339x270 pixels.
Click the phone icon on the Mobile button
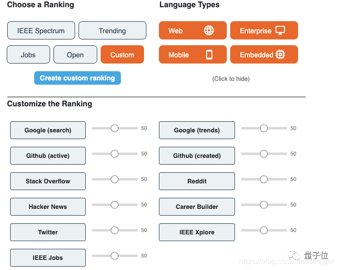click(x=209, y=55)
